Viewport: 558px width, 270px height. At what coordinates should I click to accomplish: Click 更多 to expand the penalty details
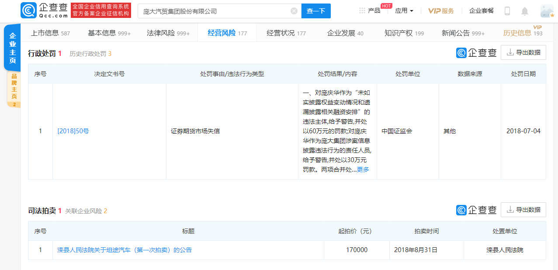364,169
